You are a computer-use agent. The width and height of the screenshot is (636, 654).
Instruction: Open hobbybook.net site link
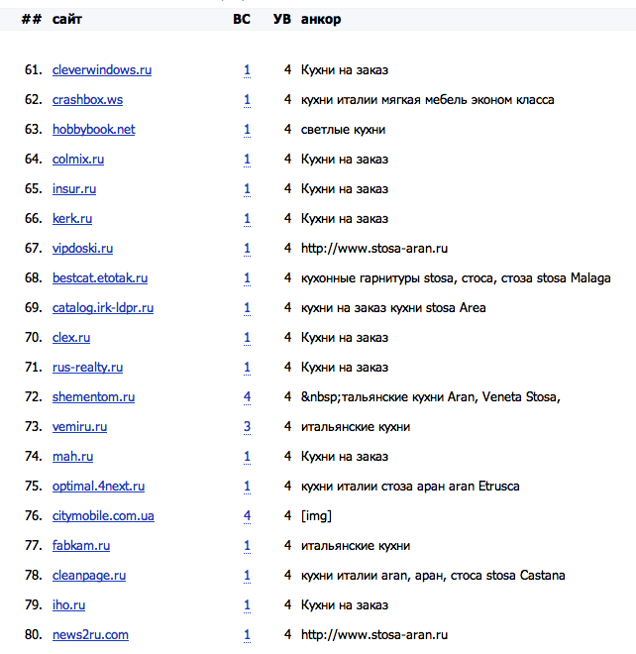pyautogui.click(x=93, y=130)
